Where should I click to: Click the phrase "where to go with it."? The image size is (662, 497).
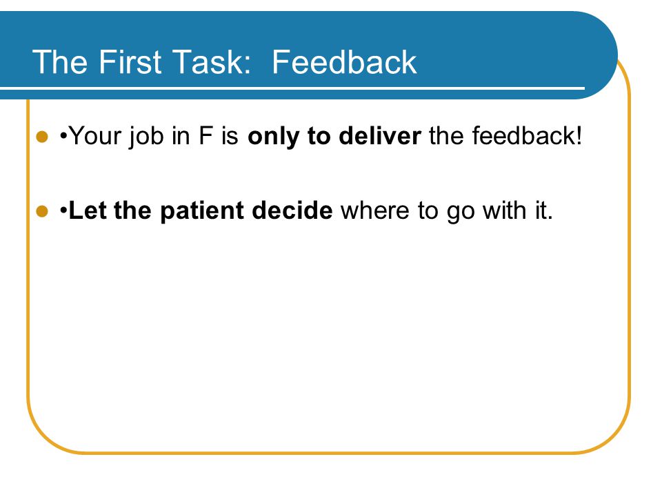(x=447, y=211)
